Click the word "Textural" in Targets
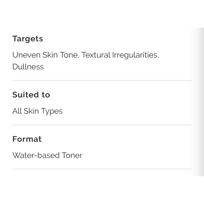The width and height of the screenshot is (204, 204). tap(96, 55)
